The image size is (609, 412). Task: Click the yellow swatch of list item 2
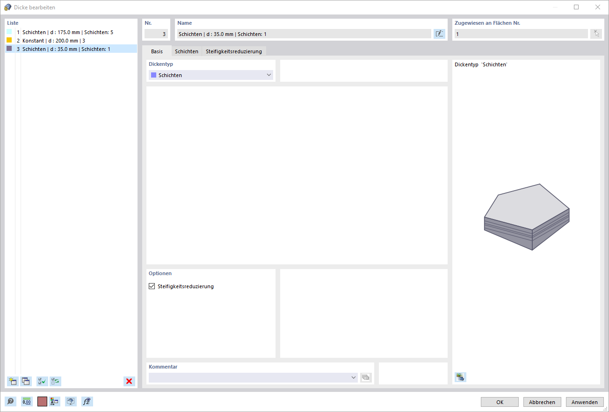click(9, 40)
